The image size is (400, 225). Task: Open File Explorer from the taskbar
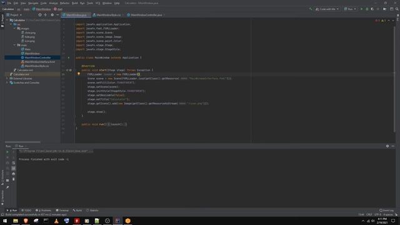15,221
